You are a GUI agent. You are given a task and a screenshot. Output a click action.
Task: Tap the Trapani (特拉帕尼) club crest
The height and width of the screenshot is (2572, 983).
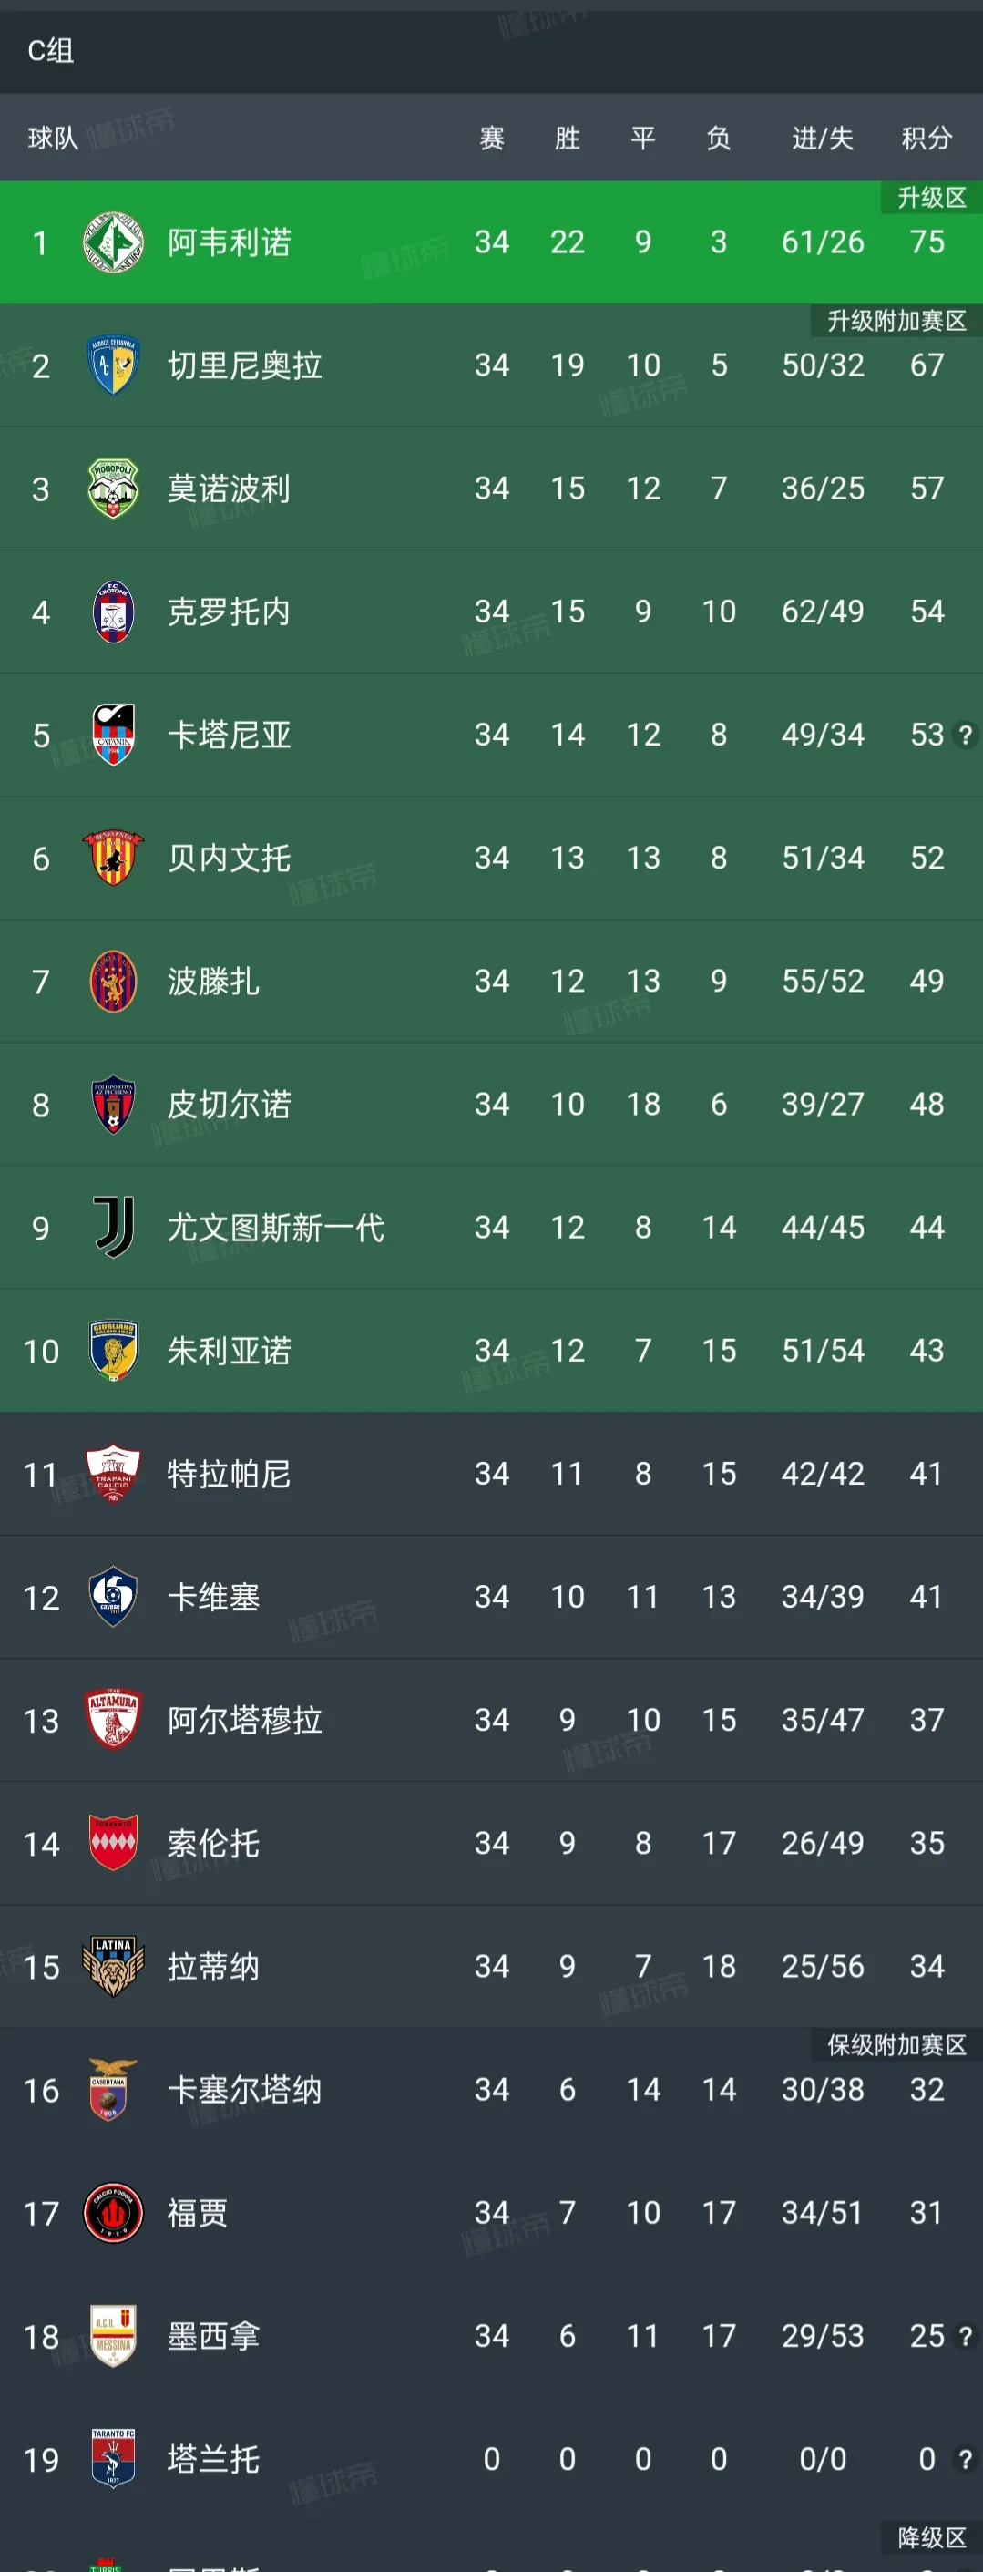coord(113,1474)
